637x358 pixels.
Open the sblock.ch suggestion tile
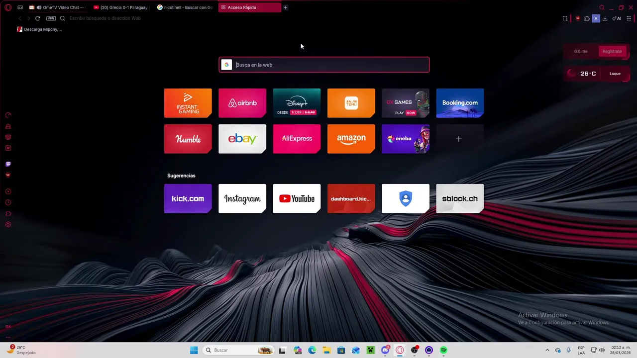pyautogui.click(x=460, y=198)
